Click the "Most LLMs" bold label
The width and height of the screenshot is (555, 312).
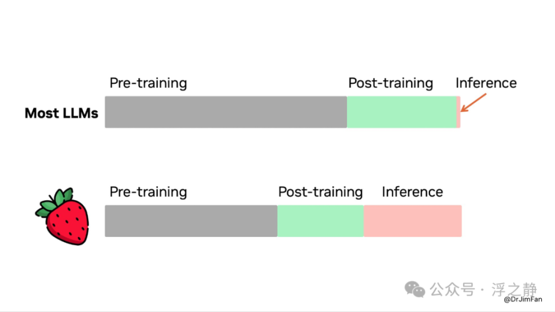click(x=61, y=113)
